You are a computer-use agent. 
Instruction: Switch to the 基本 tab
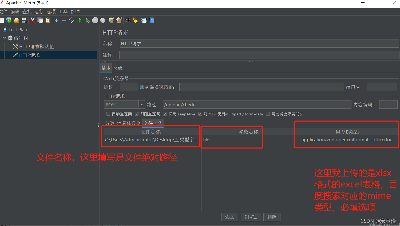tap(106, 68)
